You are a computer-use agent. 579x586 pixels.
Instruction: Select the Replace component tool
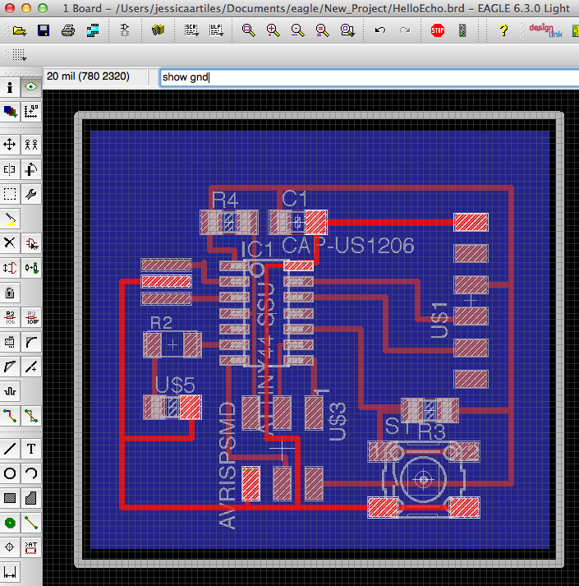coord(31,268)
